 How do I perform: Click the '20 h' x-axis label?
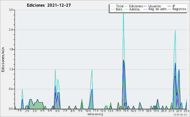click(x=164, y=111)
